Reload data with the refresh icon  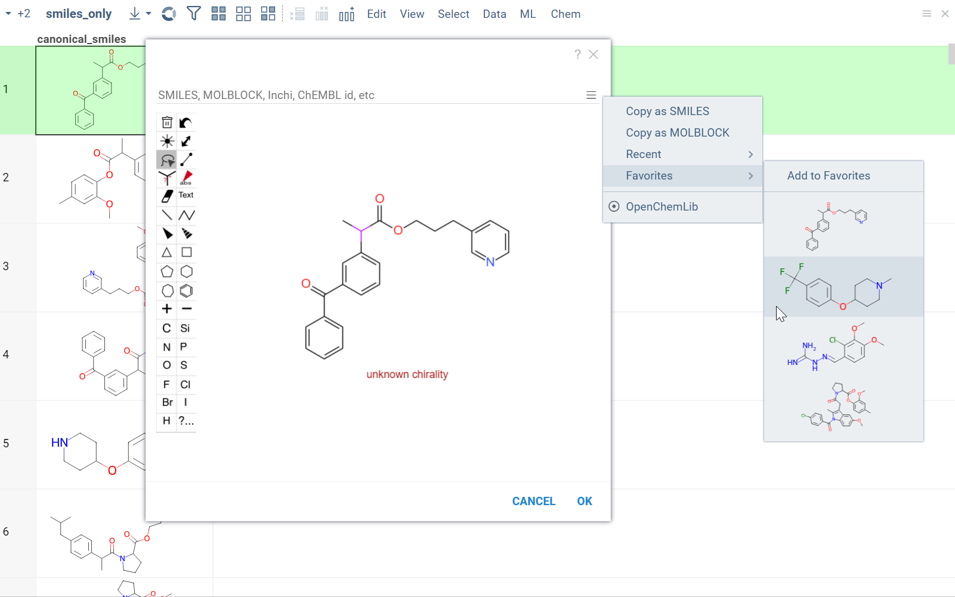point(168,14)
